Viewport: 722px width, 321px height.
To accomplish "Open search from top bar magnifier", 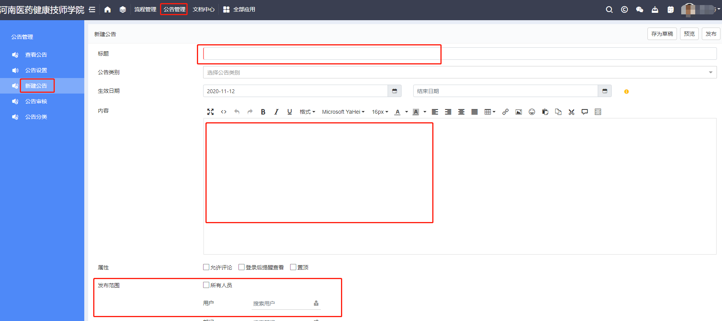I will click(x=609, y=9).
